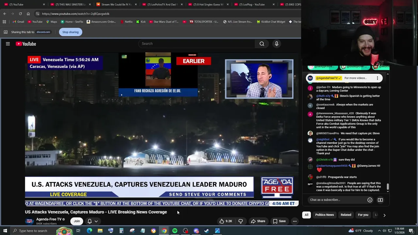418x235 pixels.
Task: Close the first (7) YouTube tab
Action: 44,5
